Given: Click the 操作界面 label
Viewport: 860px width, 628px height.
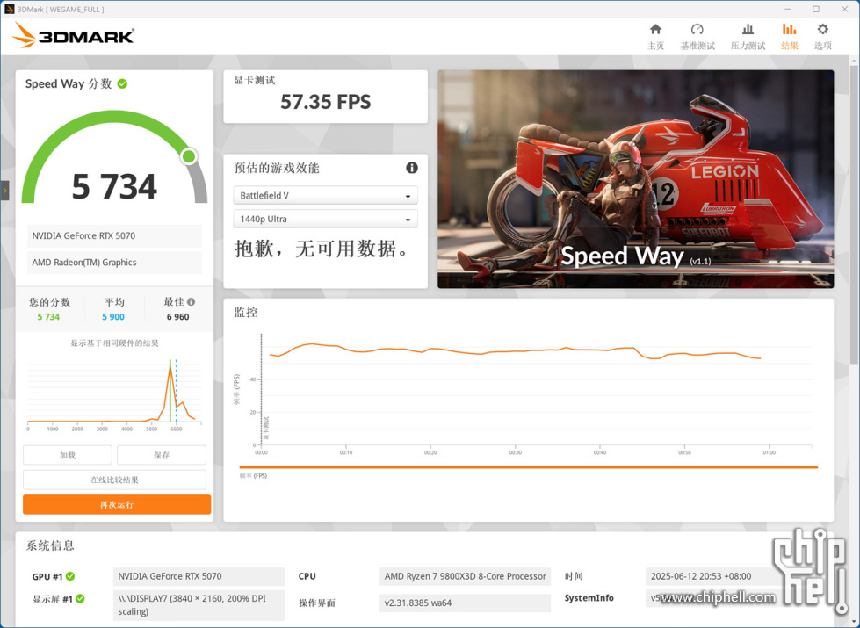Looking at the screenshot, I should (x=316, y=603).
